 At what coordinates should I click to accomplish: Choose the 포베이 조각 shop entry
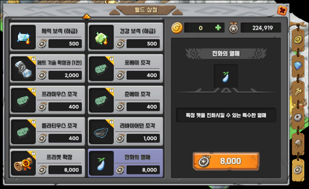(x=126, y=69)
